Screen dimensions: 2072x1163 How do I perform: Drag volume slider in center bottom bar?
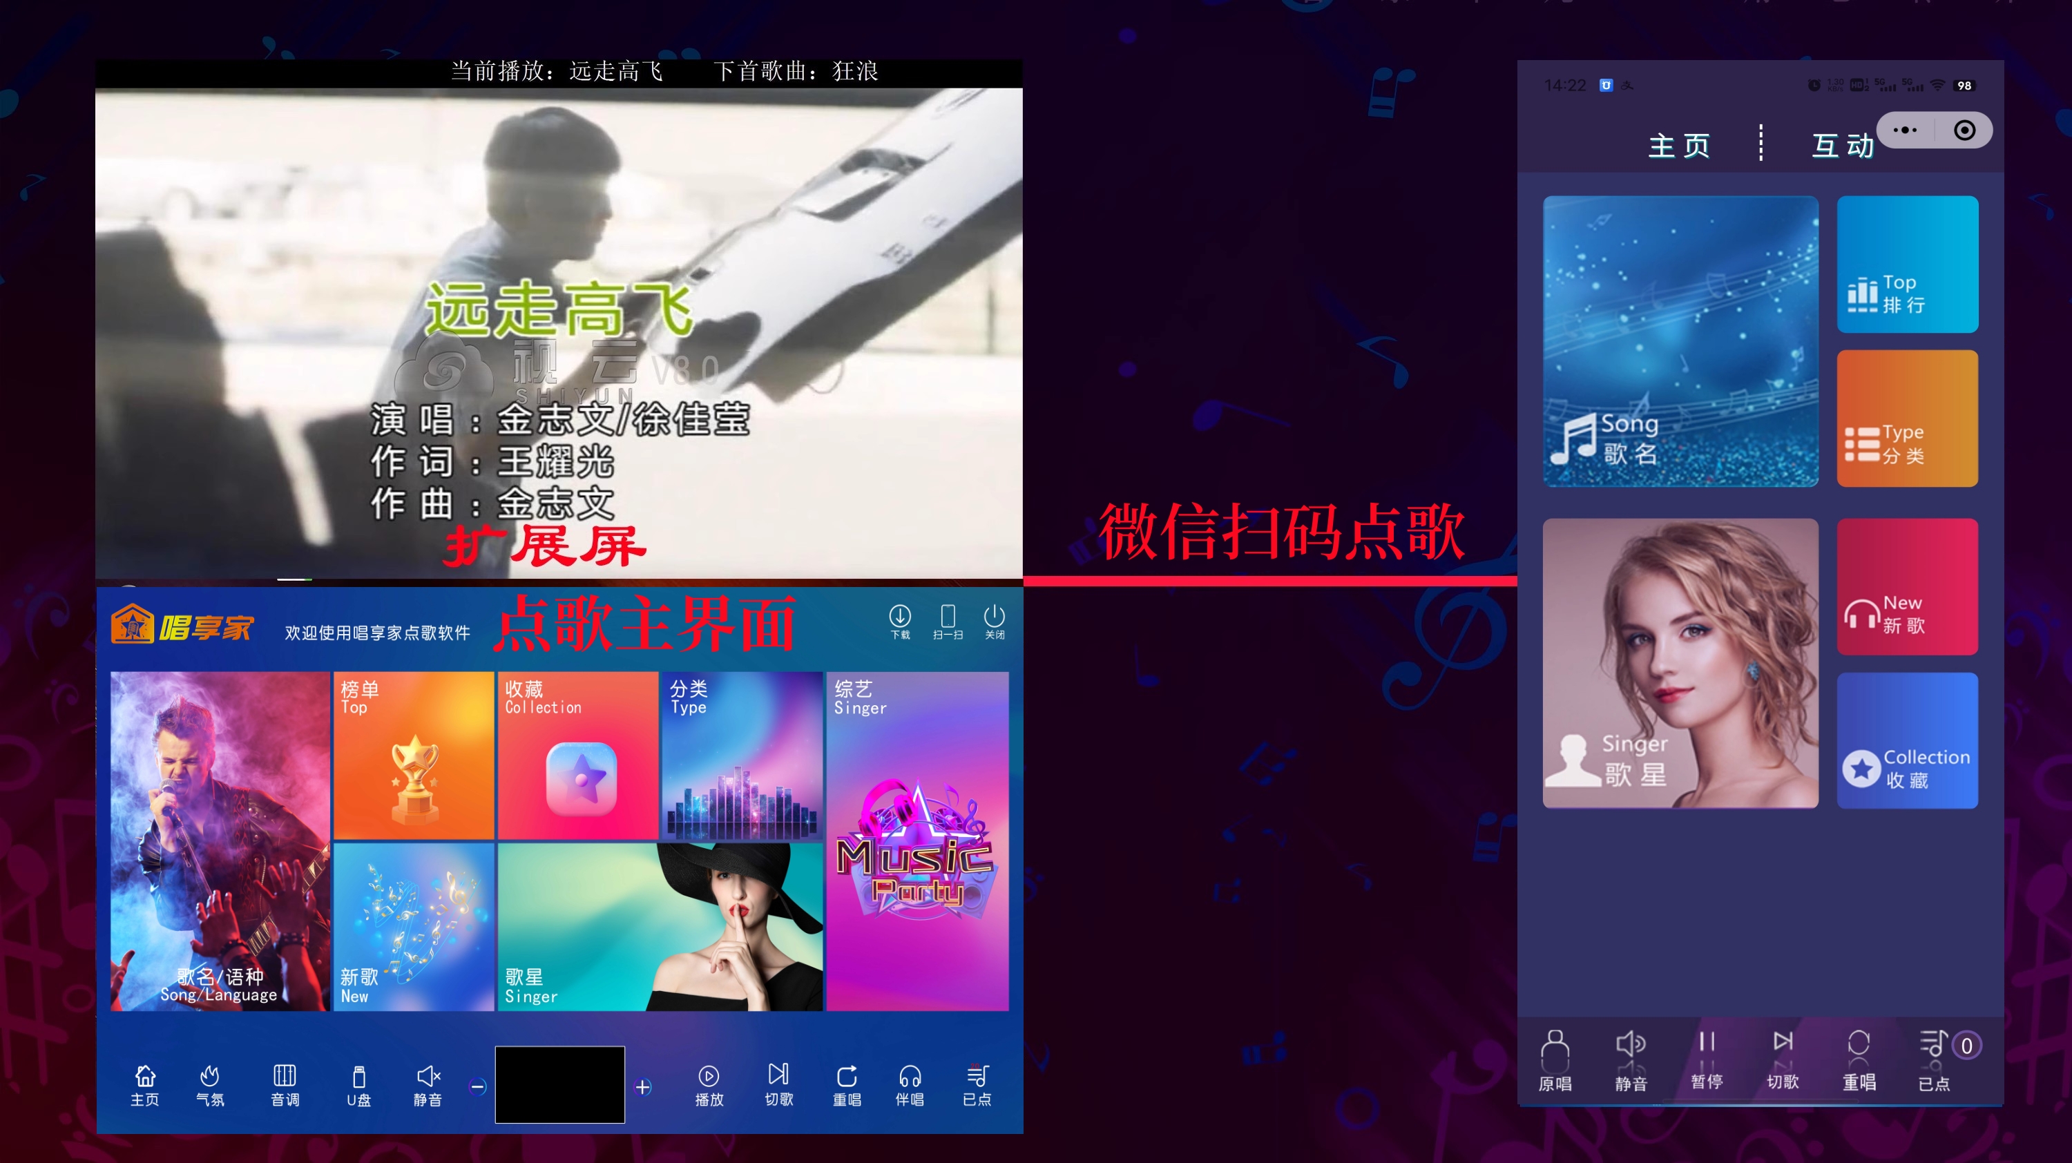[559, 1076]
